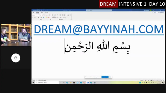Expand the Font dialog launcher
The image size is (166, 93).
(51, 20)
